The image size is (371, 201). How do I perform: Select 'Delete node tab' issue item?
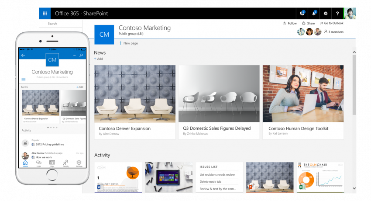[210, 182]
